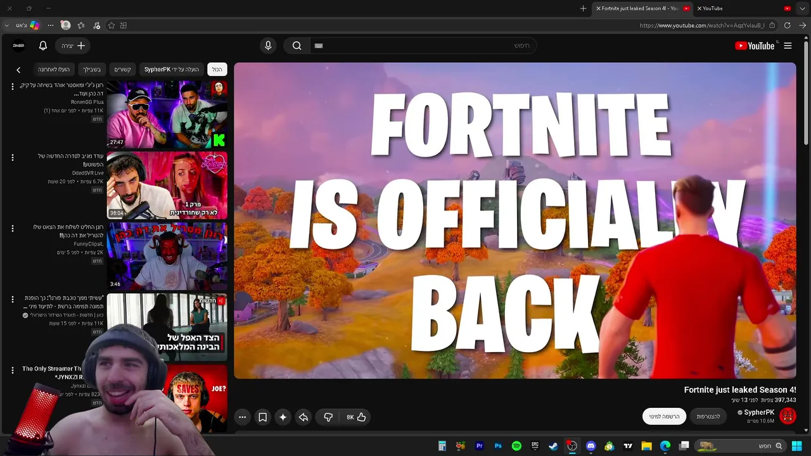This screenshot has width=811, height=456.
Task: Launch Premiere Pro from taskbar
Action: point(480,446)
